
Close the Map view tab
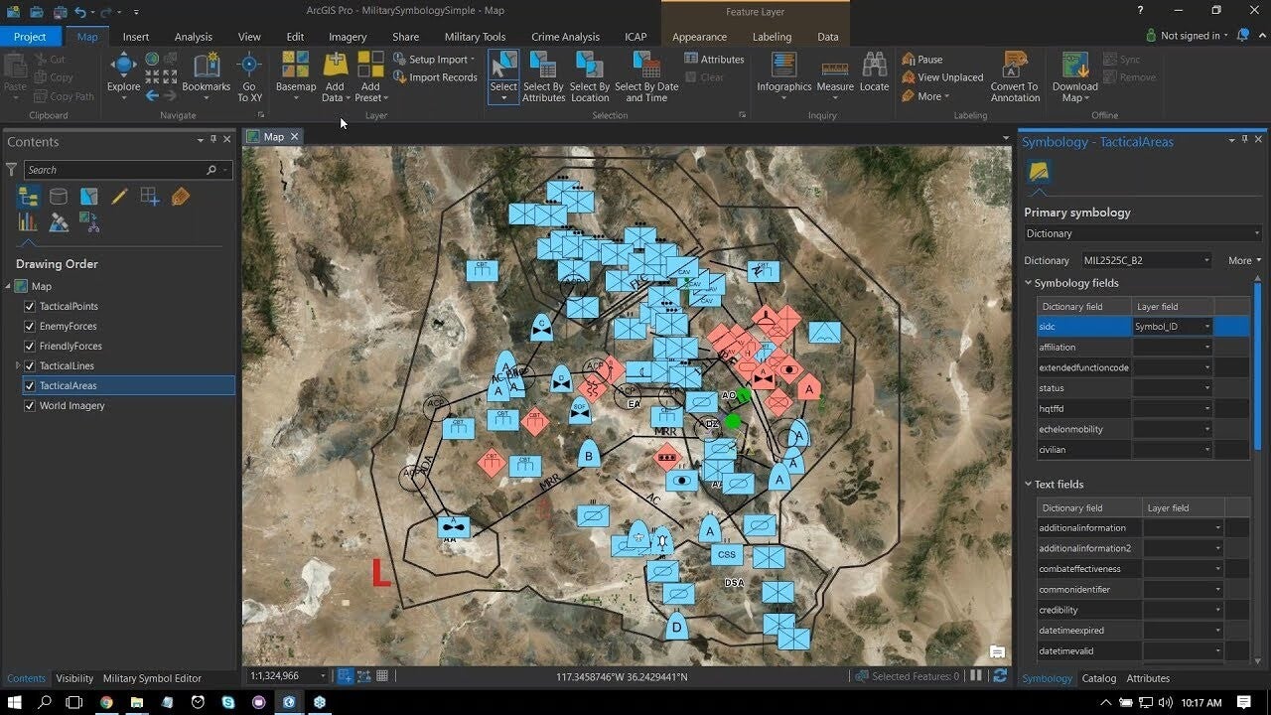[x=294, y=137]
